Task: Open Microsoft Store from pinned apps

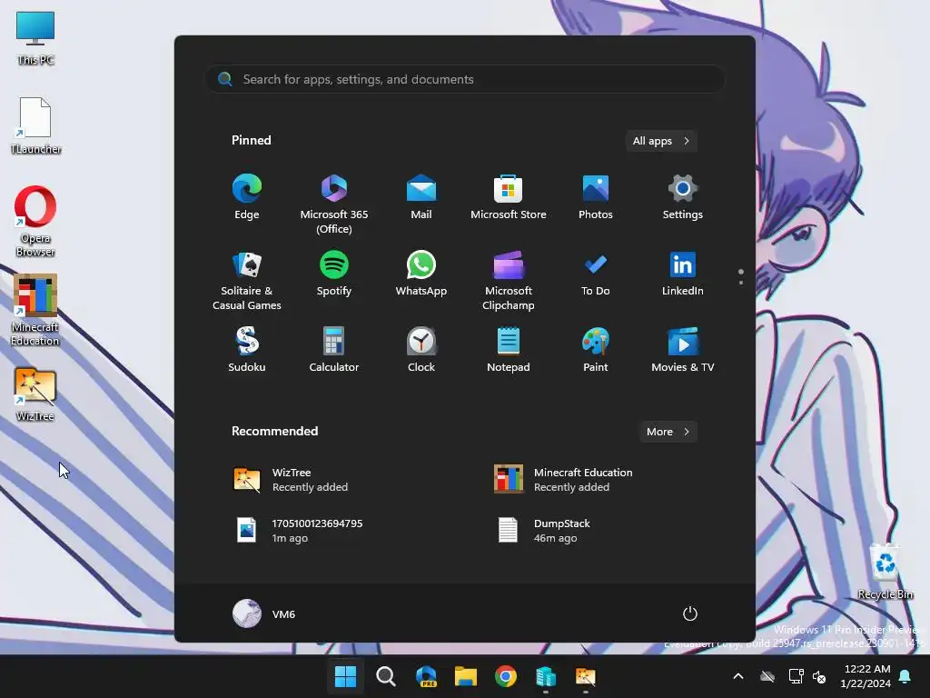Action: point(509,197)
